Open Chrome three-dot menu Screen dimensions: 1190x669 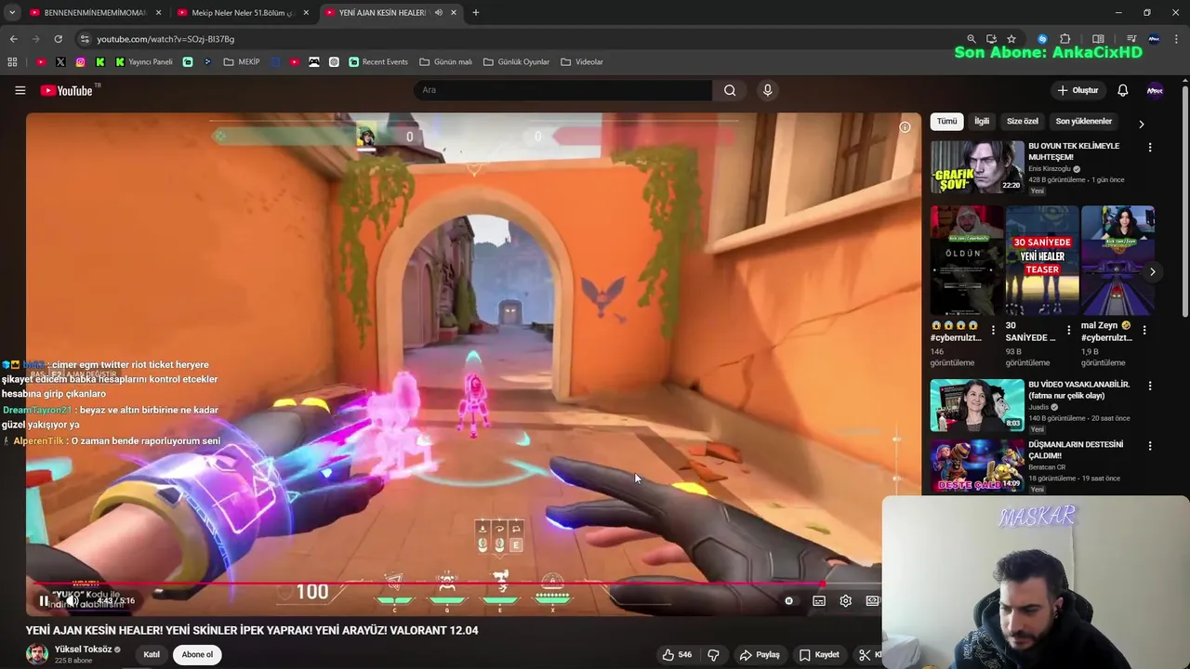pos(1177,39)
